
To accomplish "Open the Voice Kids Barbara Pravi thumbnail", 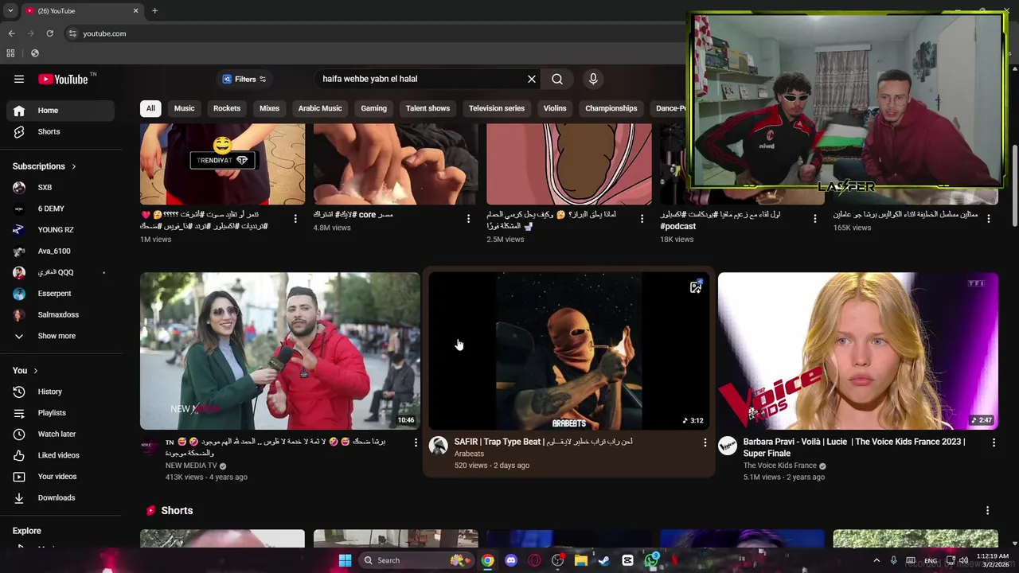I will coord(857,351).
